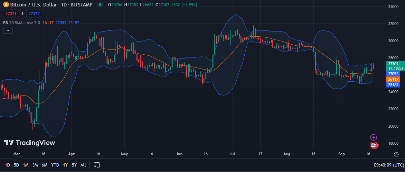
Task: Select the 5D time range
Action: tap(16, 165)
